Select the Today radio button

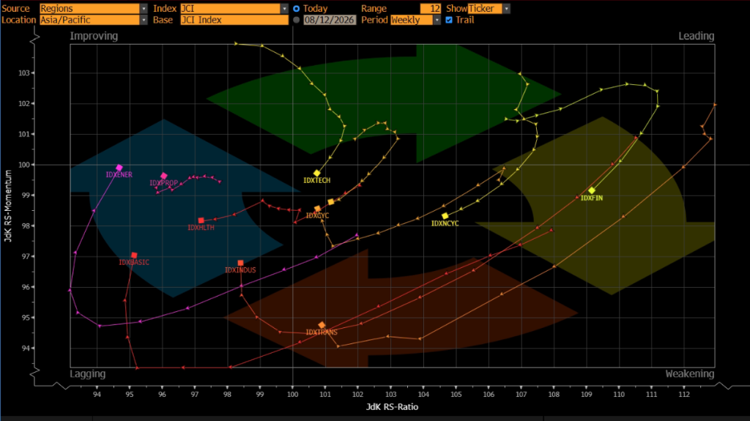coord(297,9)
